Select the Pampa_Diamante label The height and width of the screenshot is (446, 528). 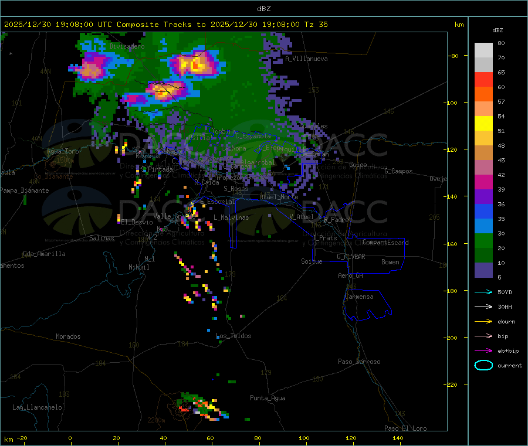pyautogui.click(x=25, y=190)
